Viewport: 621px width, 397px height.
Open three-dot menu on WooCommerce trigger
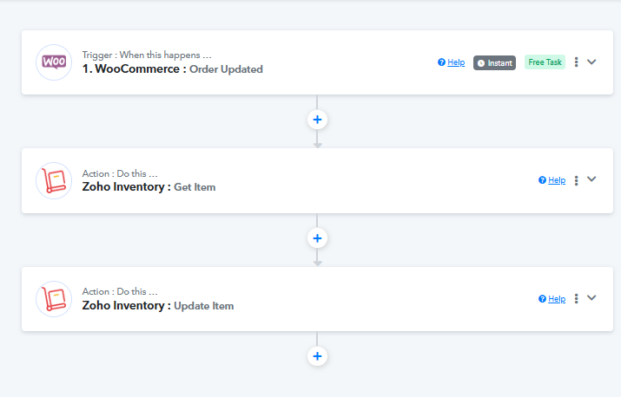click(576, 62)
